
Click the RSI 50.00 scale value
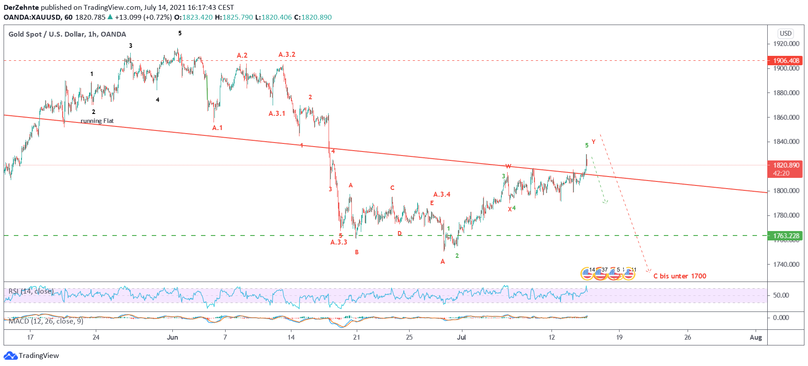point(781,295)
